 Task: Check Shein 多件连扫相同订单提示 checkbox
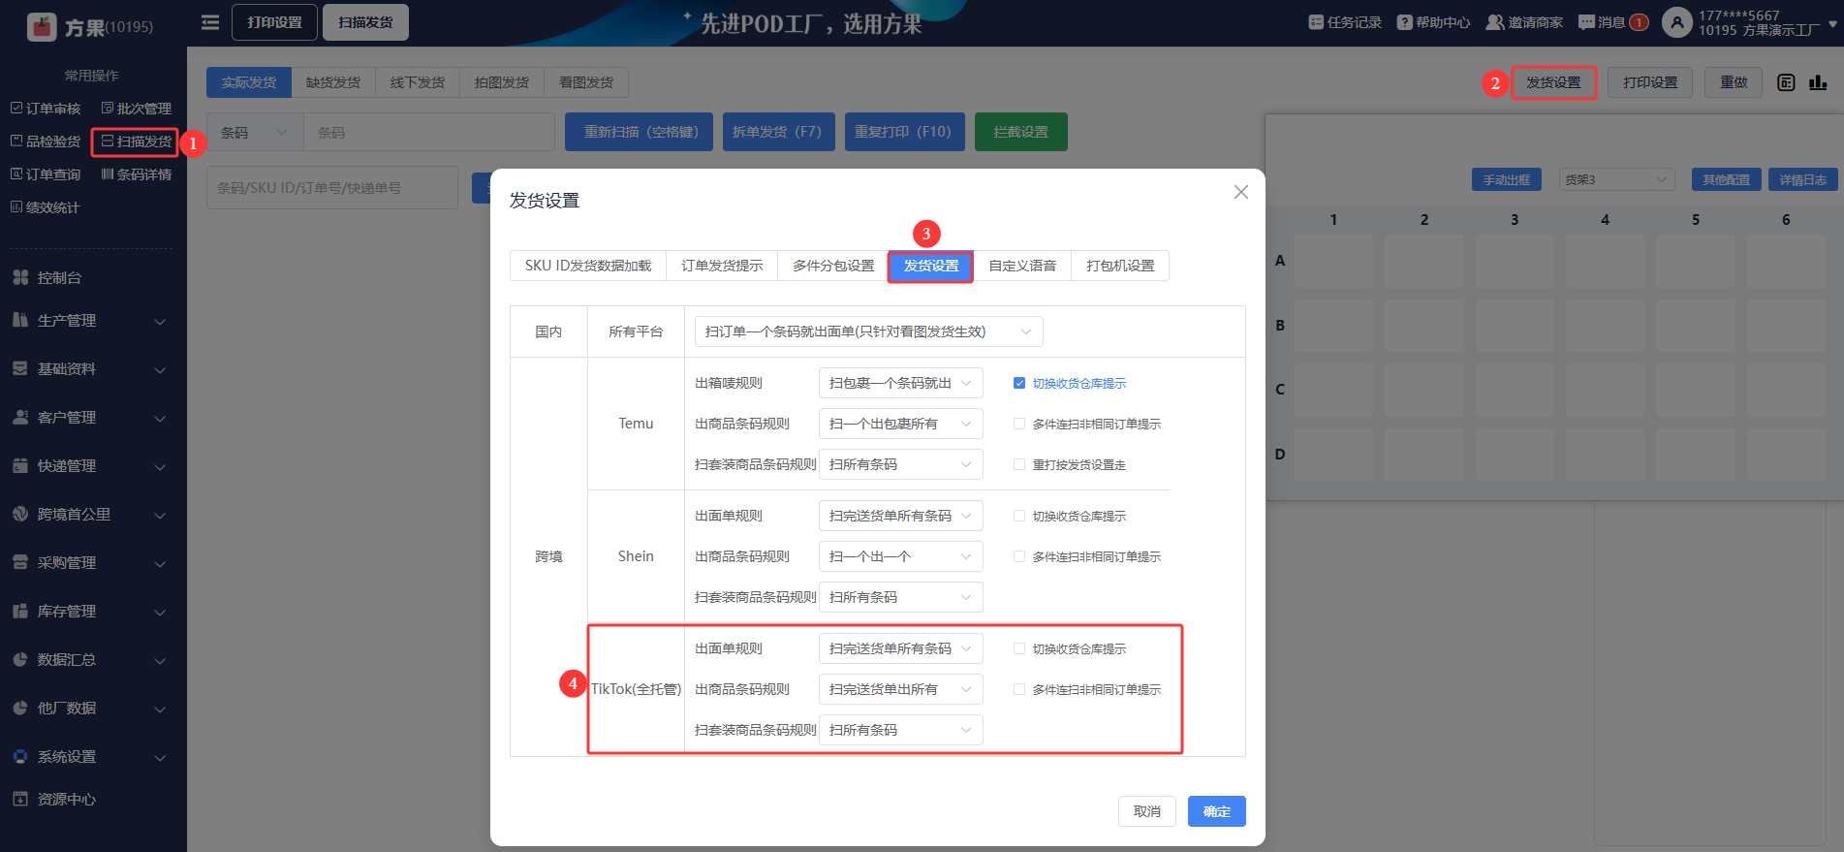[x=1019, y=556]
